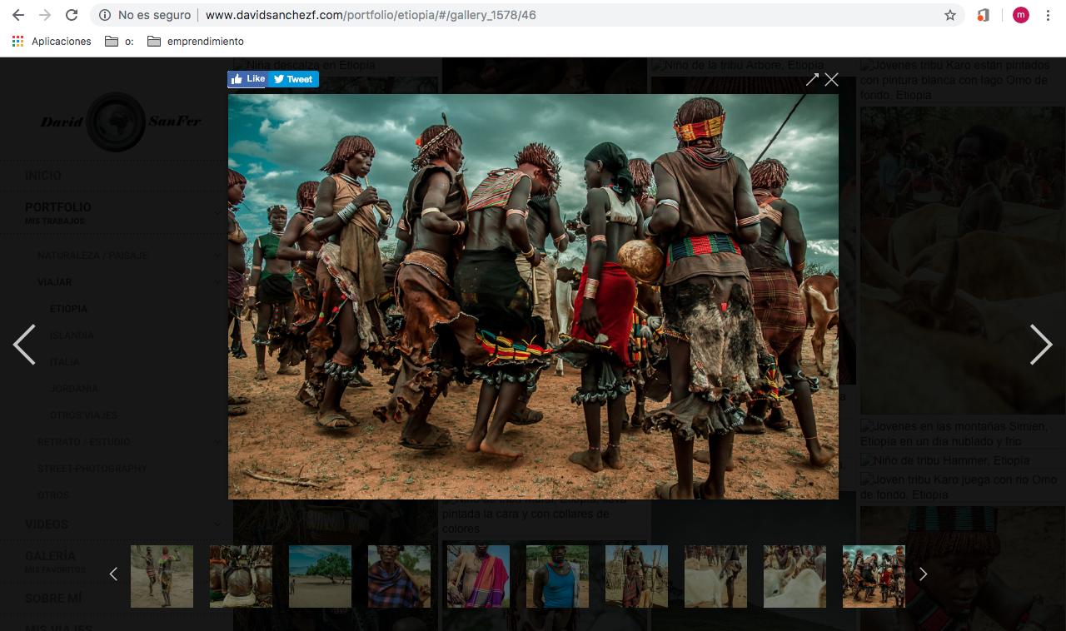Expand lightbox to fullscreen
Image resolution: width=1066 pixels, height=631 pixels.
[812, 79]
